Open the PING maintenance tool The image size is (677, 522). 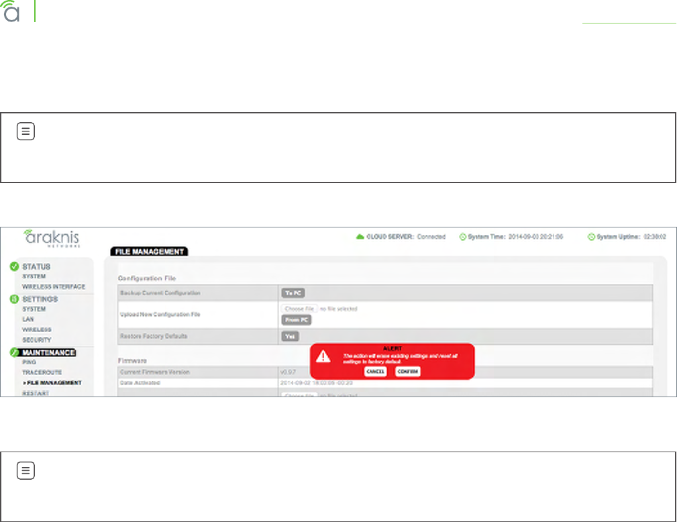coord(29,362)
